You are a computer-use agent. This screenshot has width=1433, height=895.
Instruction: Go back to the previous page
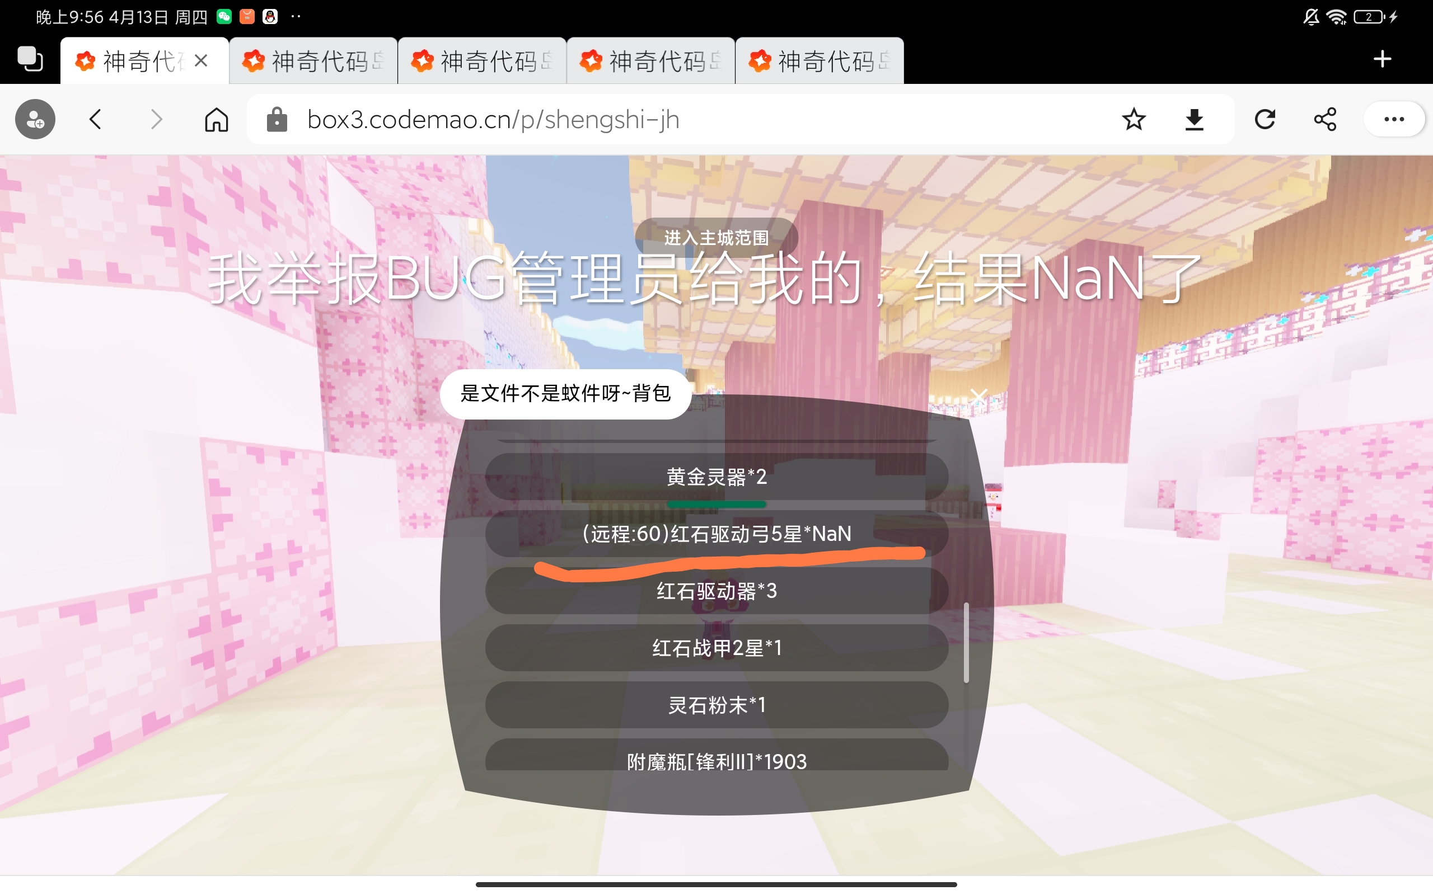95,119
